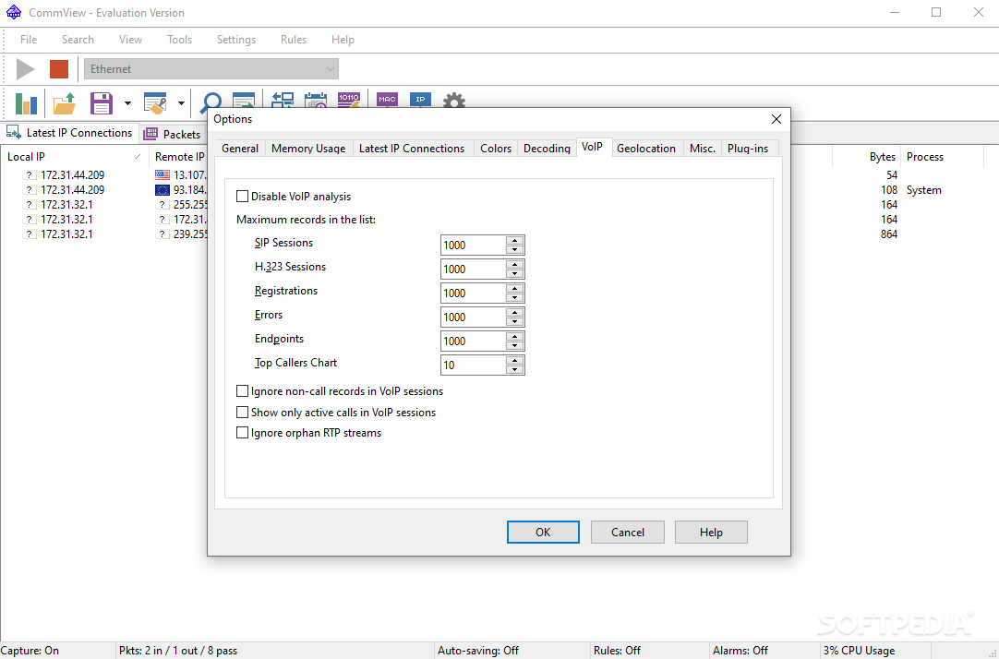Viewport: 999px width, 659px height.
Task: Click the open folder toolbar icon
Action: tap(65, 103)
